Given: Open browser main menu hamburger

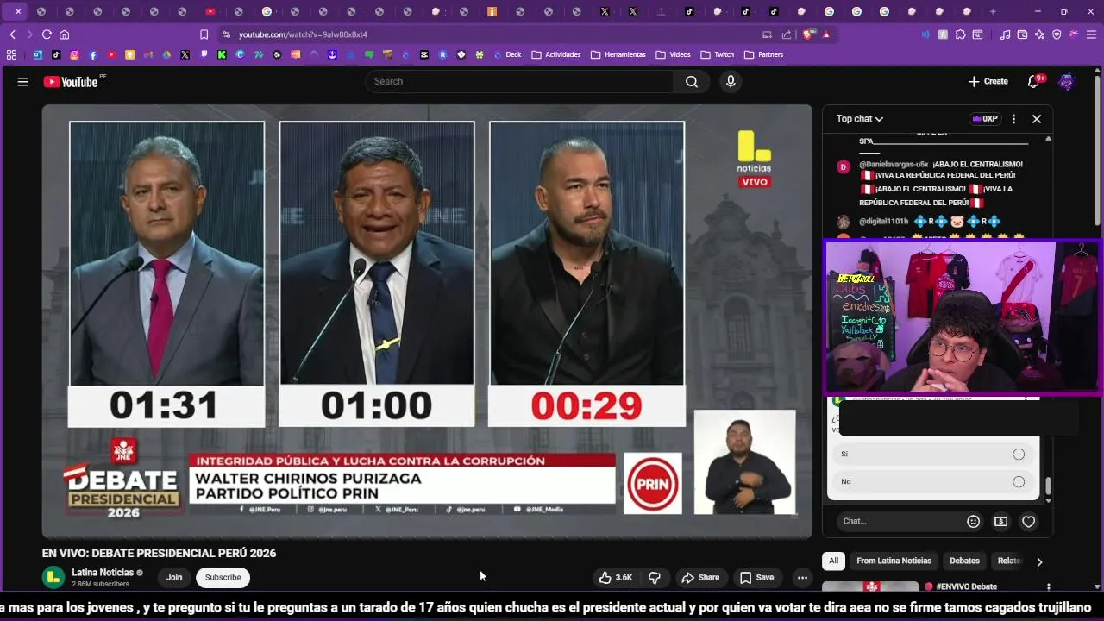Looking at the screenshot, I should 1091,34.
